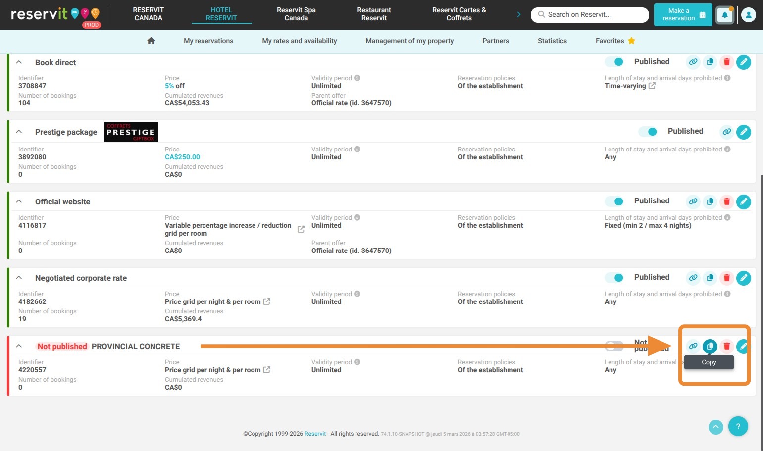Switch to Reservit Cartes & Coffrets
Image resolution: width=763 pixels, height=451 pixels.
(459, 14)
